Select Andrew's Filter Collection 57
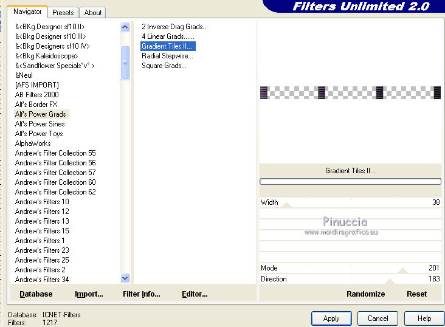 55,172
